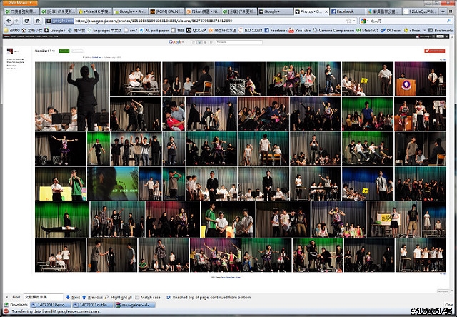Click the profile avatar in page sidebar
The image size is (457, 317).
pyautogui.click(x=10, y=51)
